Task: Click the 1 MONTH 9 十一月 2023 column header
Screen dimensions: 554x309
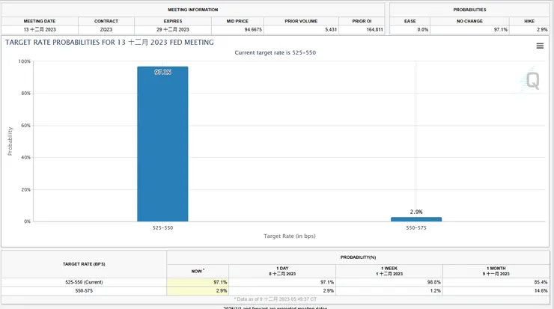Action: pos(496,271)
